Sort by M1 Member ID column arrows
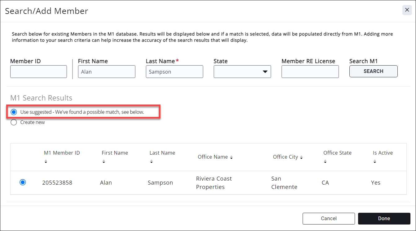Screen dimensions: 416x231 (x=46, y=161)
